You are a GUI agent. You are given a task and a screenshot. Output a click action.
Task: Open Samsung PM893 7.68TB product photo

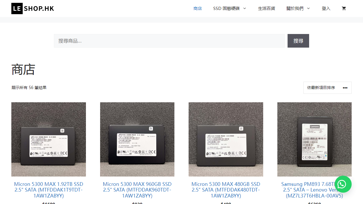click(315, 139)
